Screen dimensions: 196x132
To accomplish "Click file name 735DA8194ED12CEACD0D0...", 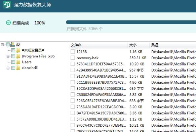I will (101, 107).
